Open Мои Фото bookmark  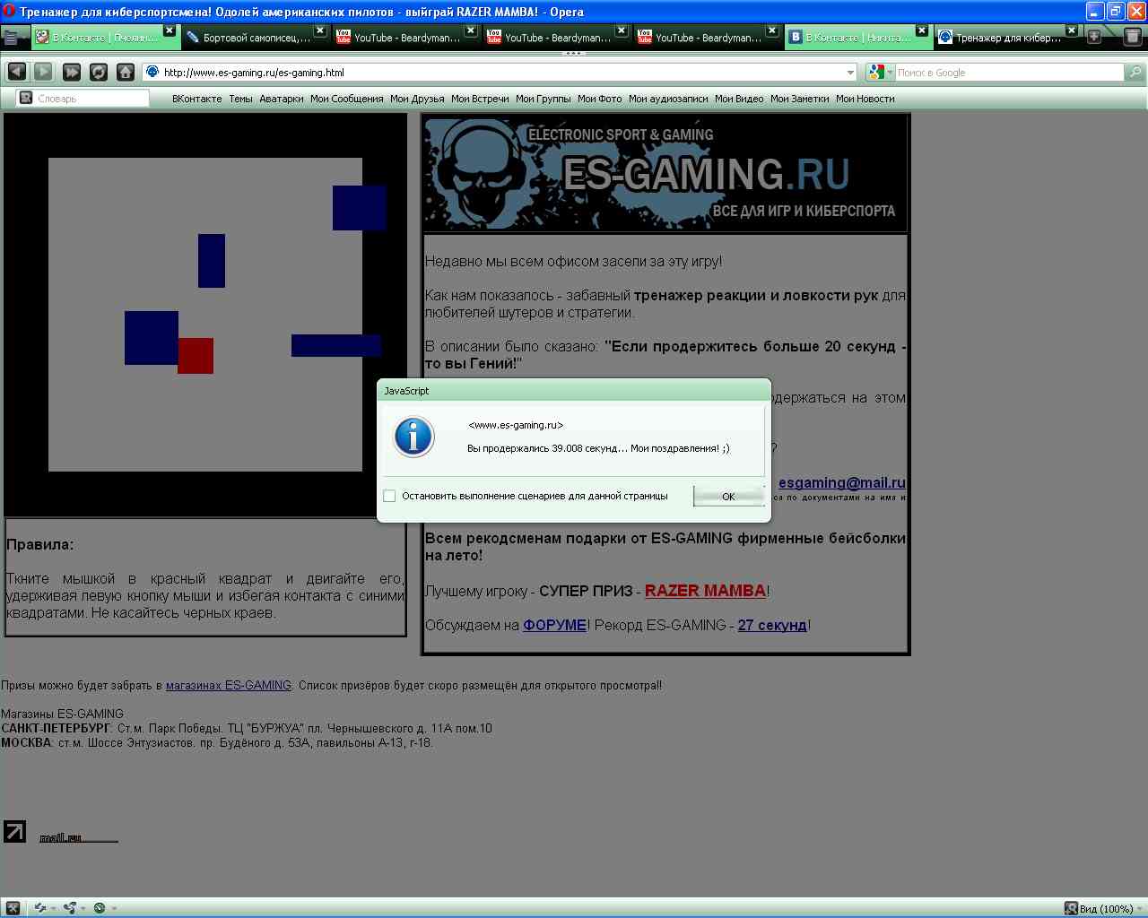click(599, 99)
